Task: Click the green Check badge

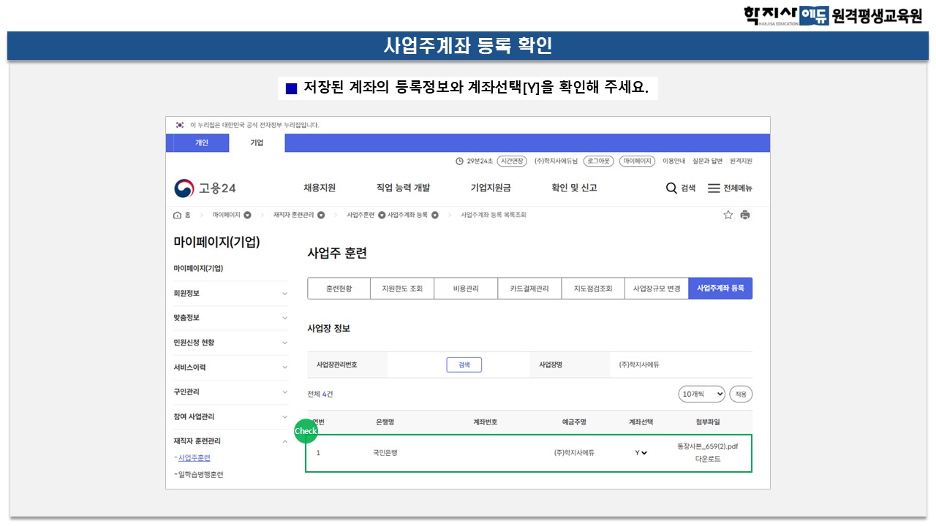Action: (306, 431)
